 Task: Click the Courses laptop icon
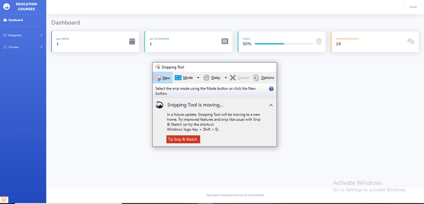click(5, 47)
